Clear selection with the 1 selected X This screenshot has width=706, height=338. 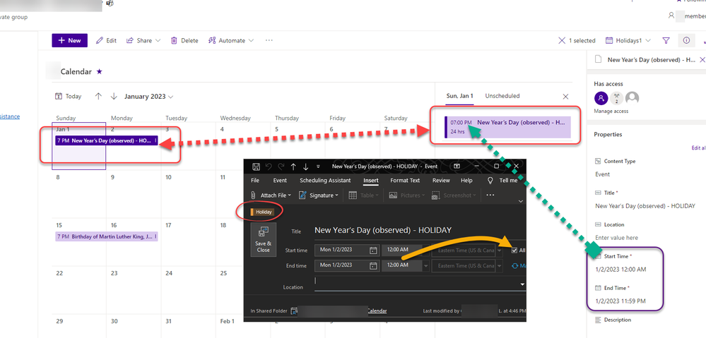[x=561, y=40]
